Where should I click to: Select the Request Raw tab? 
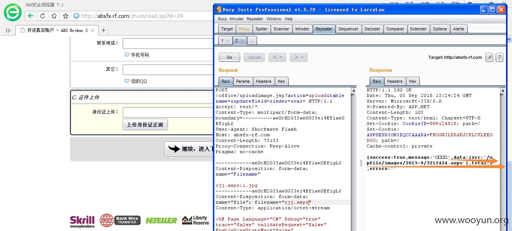[x=226, y=81]
